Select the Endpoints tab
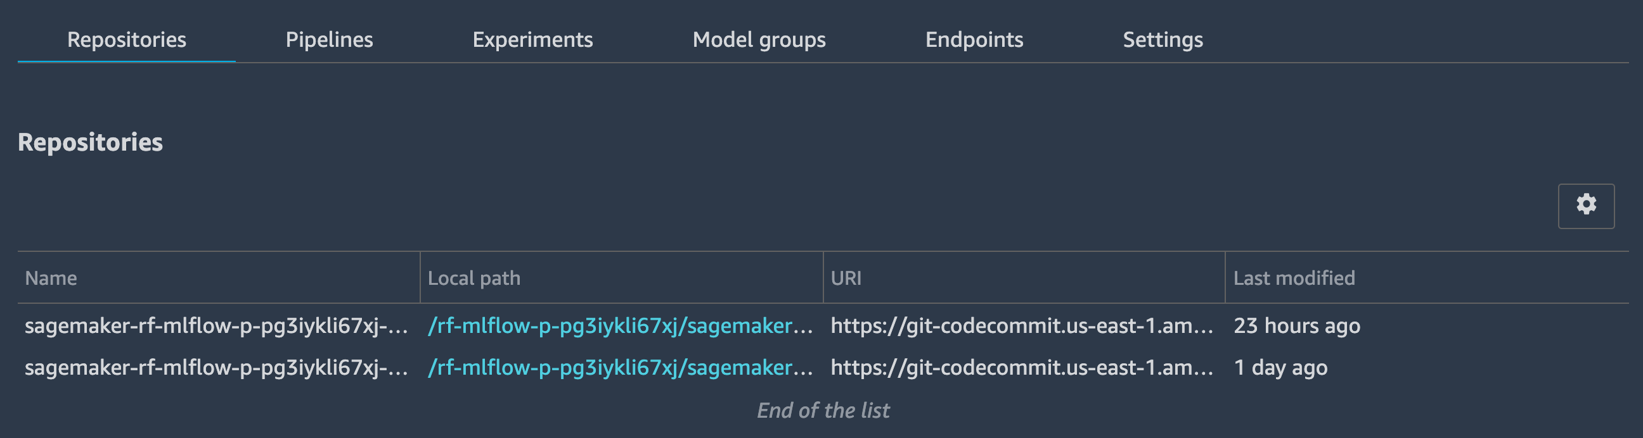The height and width of the screenshot is (438, 1643). (974, 39)
